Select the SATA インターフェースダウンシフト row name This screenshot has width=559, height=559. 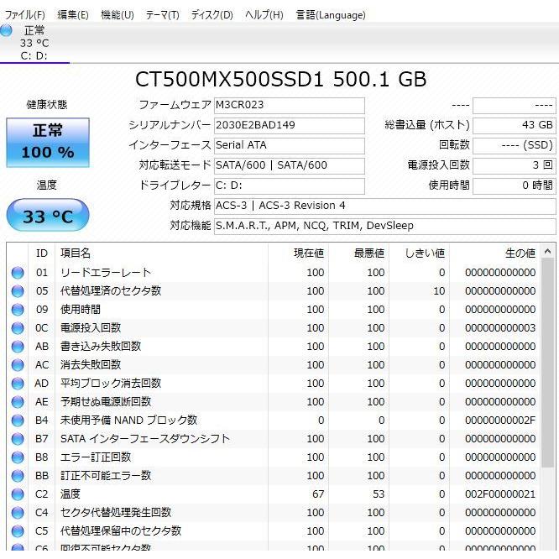(145, 439)
